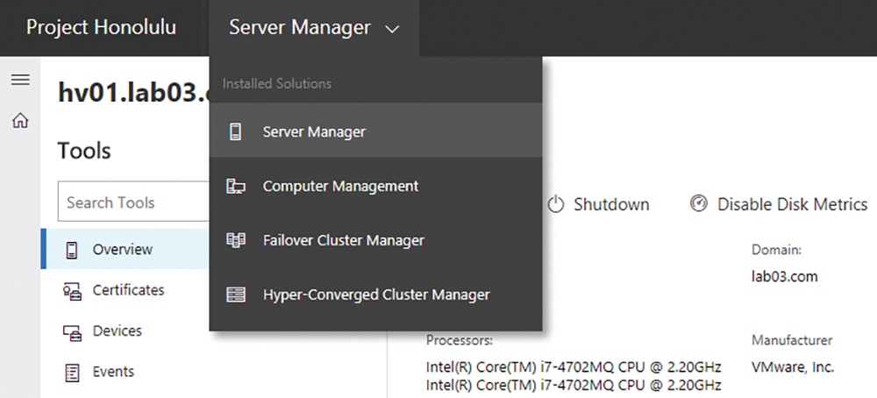Select Server Manager from Installed Solutions
The height and width of the screenshot is (398, 877).
pos(376,131)
